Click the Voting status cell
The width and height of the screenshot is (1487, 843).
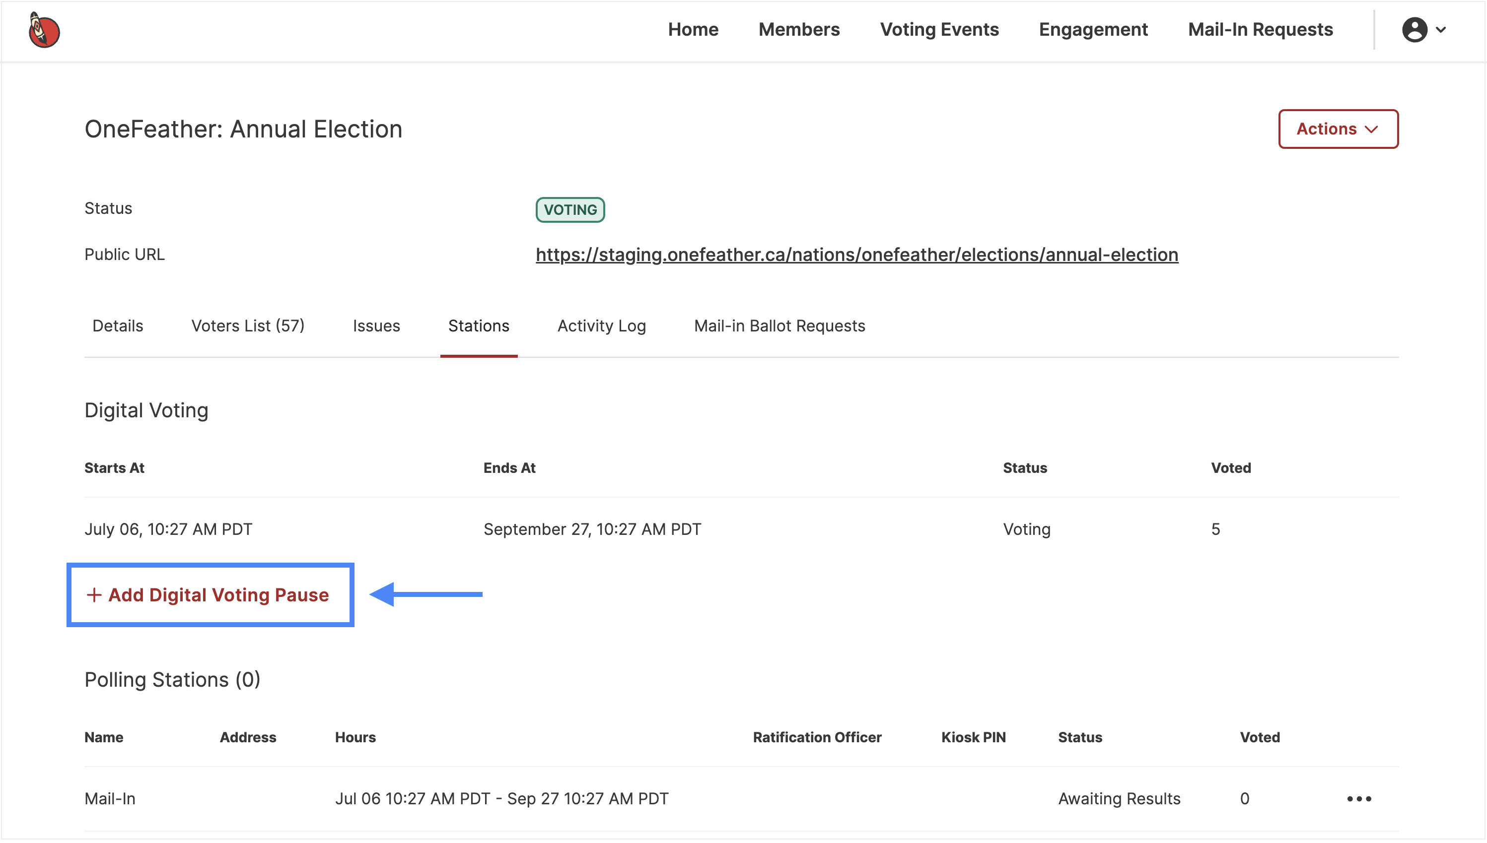click(1026, 529)
